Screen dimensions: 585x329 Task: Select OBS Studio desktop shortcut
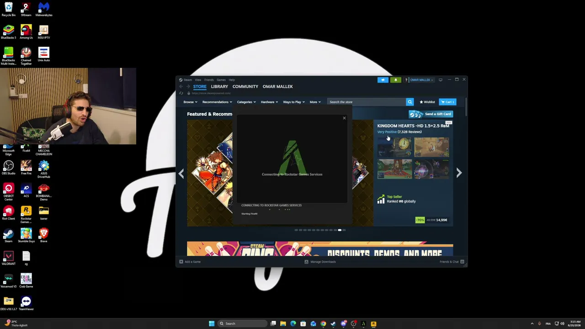click(x=8, y=168)
